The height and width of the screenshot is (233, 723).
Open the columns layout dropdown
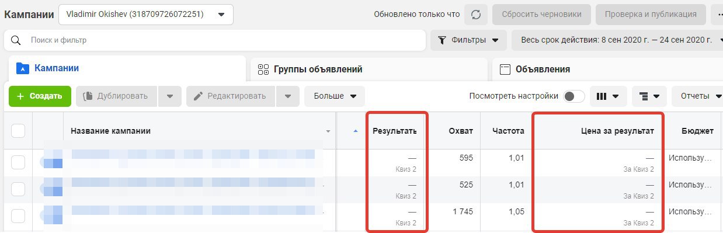(x=609, y=96)
